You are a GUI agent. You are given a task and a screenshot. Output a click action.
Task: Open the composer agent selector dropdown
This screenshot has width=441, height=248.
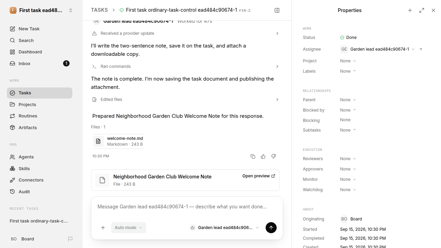tap(224, 228)
